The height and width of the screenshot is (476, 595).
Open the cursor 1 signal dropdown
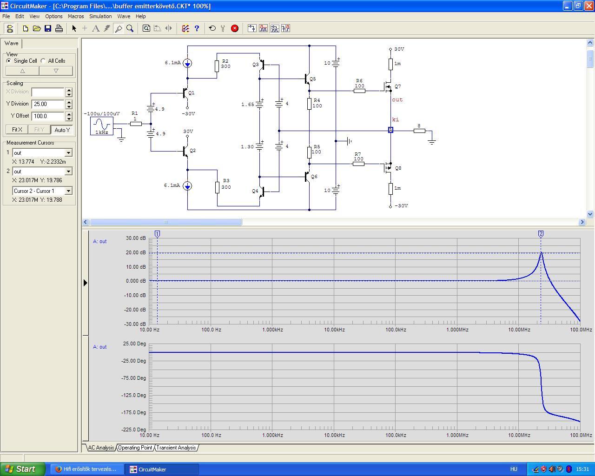click(x=68, y=153)
